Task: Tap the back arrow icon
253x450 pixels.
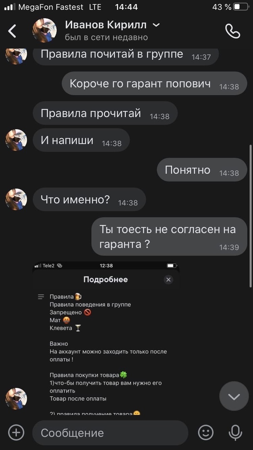Action: click(x=12, y=31)
